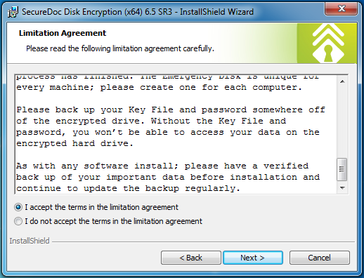Image resolution: width=364 pixels, height=278 pixels.
Task: Click the InstallShield label near the bottom
Action: click(30, 241)
